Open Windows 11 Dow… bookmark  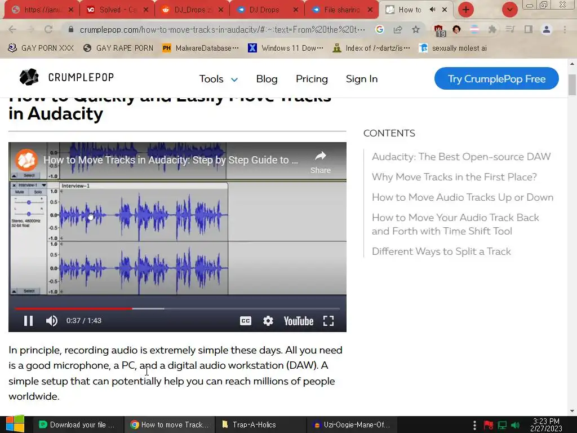286,48
